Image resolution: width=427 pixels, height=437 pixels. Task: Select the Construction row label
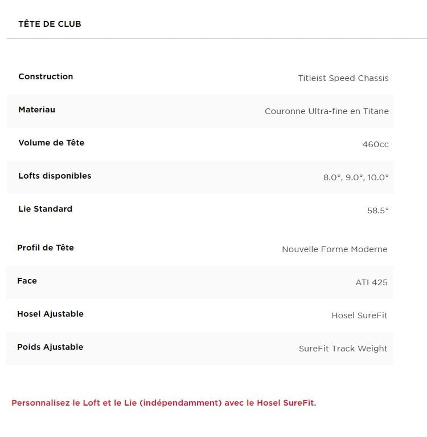46,76
